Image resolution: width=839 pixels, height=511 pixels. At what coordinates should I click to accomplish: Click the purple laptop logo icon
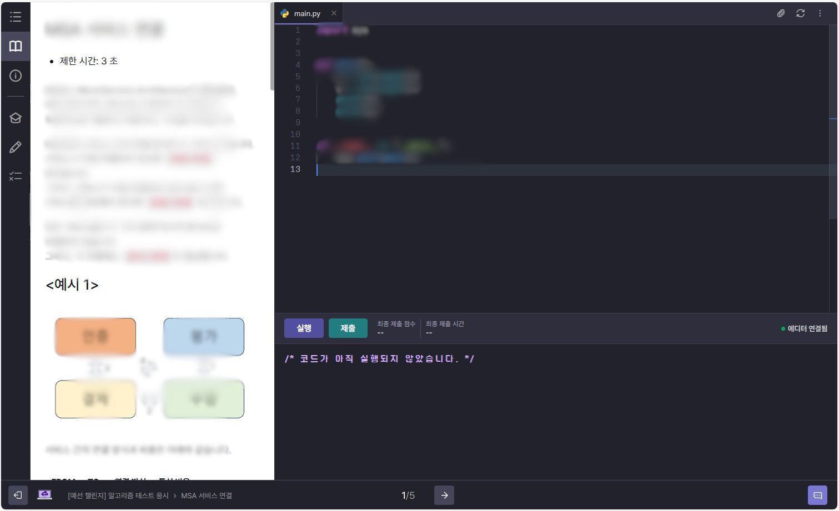[44, 494]
